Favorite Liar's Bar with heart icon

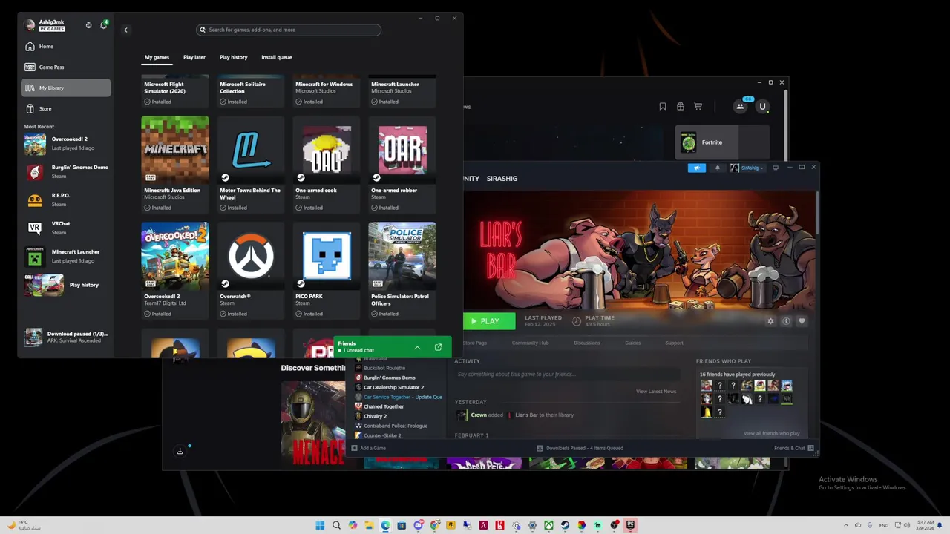click(x=802, y=321)
